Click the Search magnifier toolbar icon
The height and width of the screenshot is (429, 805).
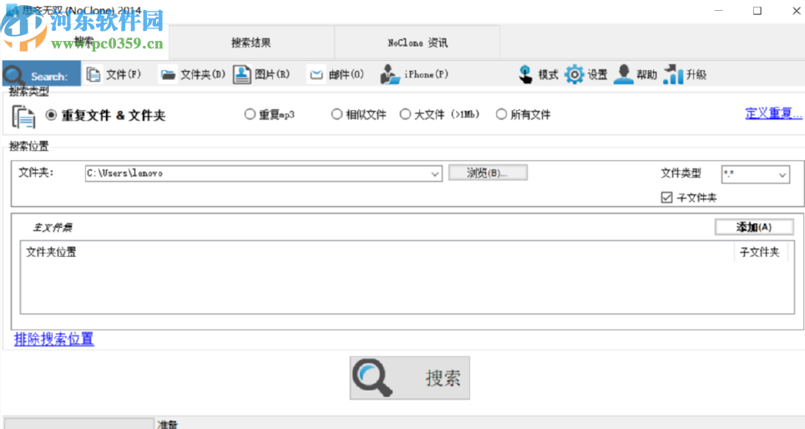tap(14, 75)
